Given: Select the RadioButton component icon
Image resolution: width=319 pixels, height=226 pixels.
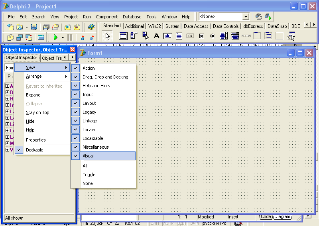Looking at the screenshot, I should (x=213, y=36).
